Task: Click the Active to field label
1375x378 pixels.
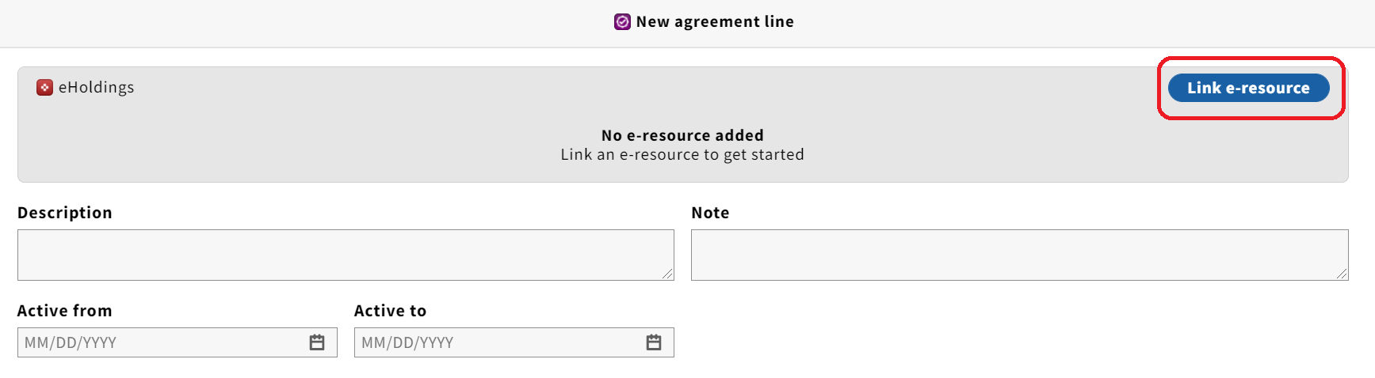Action: click(x=390, y=311)
